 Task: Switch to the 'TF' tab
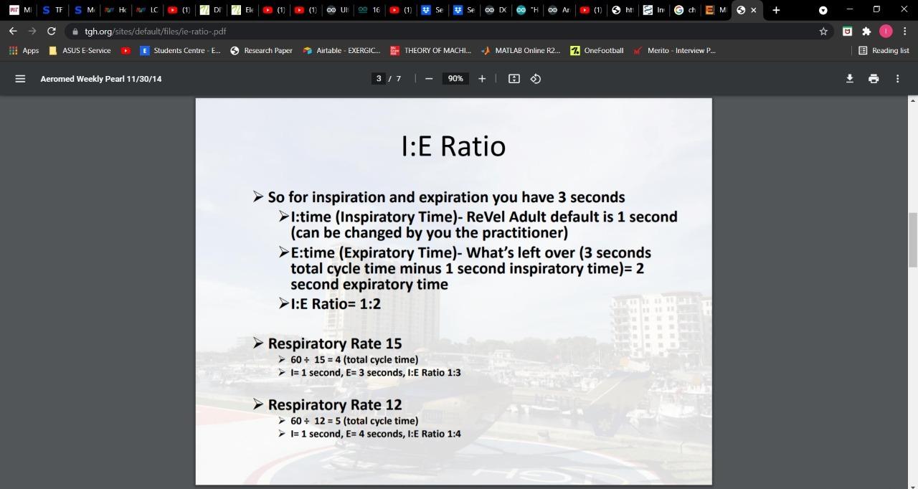coord(52,10)
